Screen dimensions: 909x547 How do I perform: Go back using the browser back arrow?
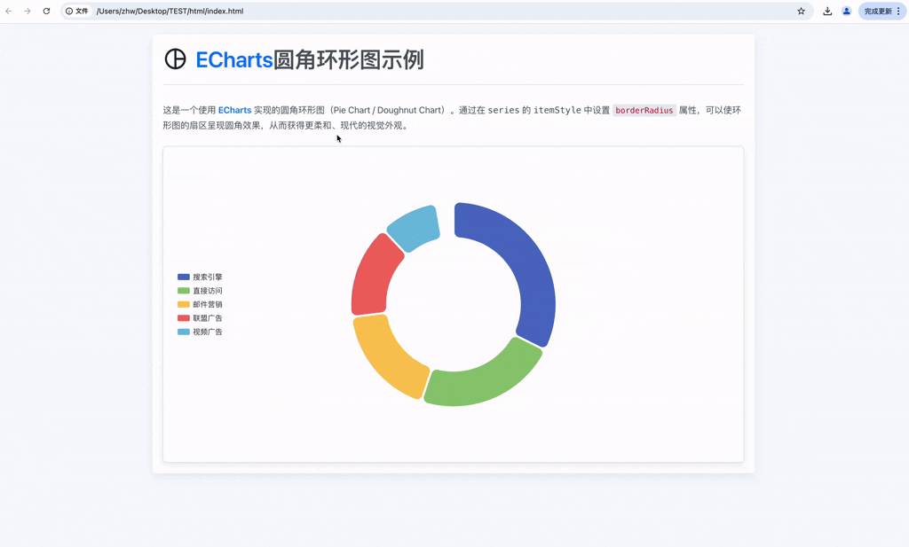click(11, 12)
